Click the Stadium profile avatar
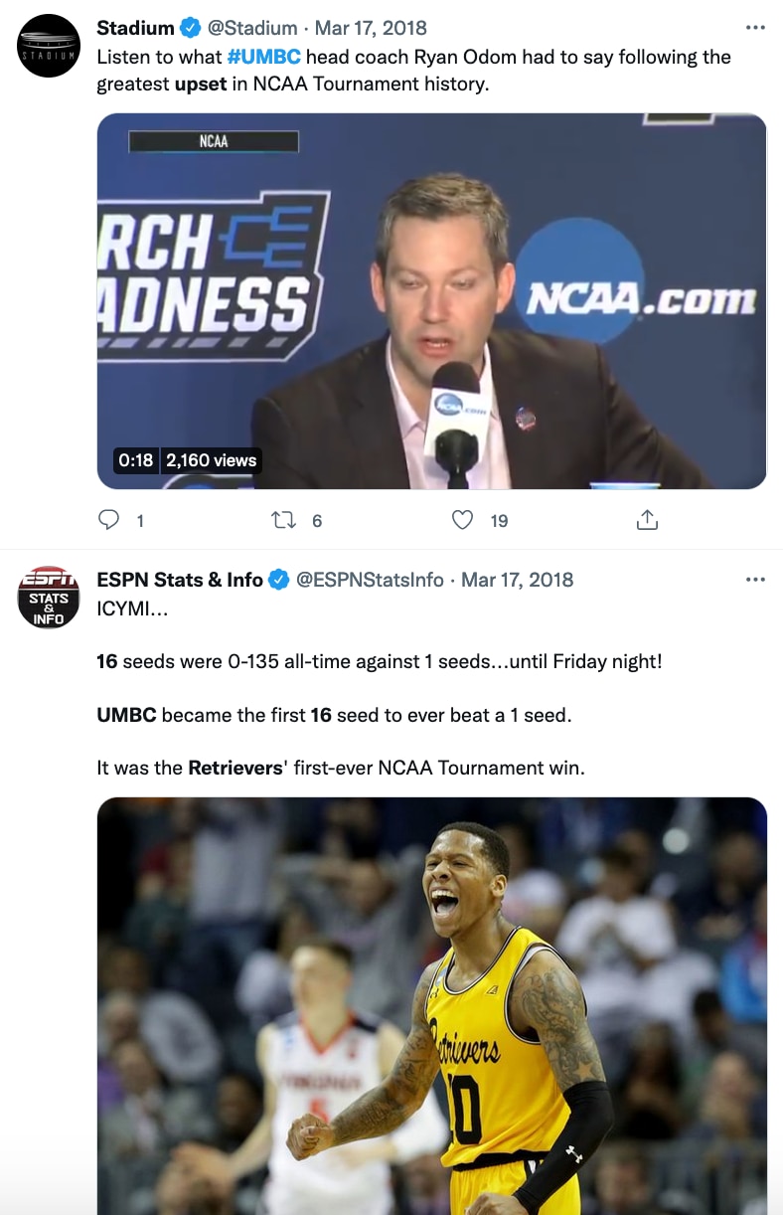The height and width of the screenshot is (1215, 783). [49, 46]
